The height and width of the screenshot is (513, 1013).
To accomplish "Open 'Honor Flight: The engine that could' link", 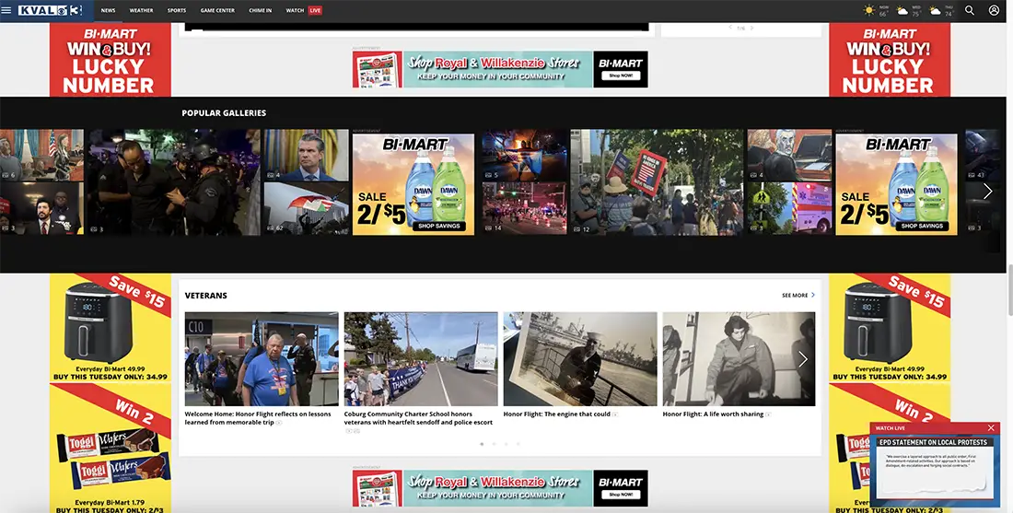I will (557, 414).
